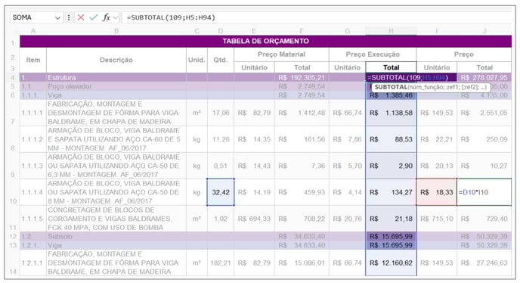Click cell with formula =D10*I10
Screen dimensions: 520x283
pos(484,192)
